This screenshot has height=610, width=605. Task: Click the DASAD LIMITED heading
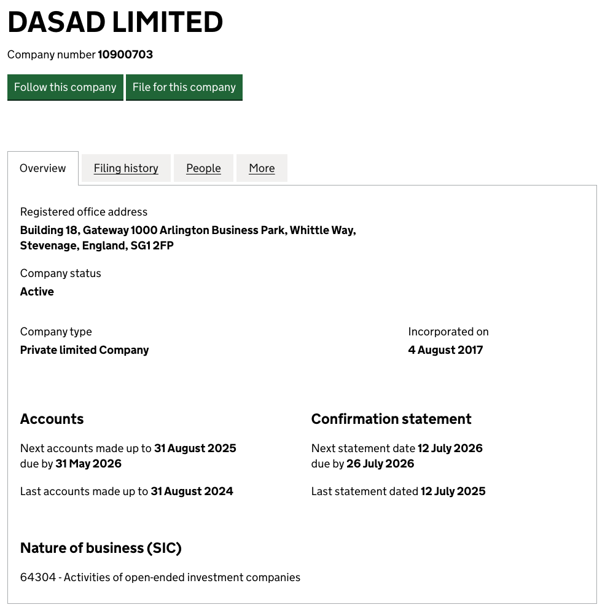coord(115,23)
